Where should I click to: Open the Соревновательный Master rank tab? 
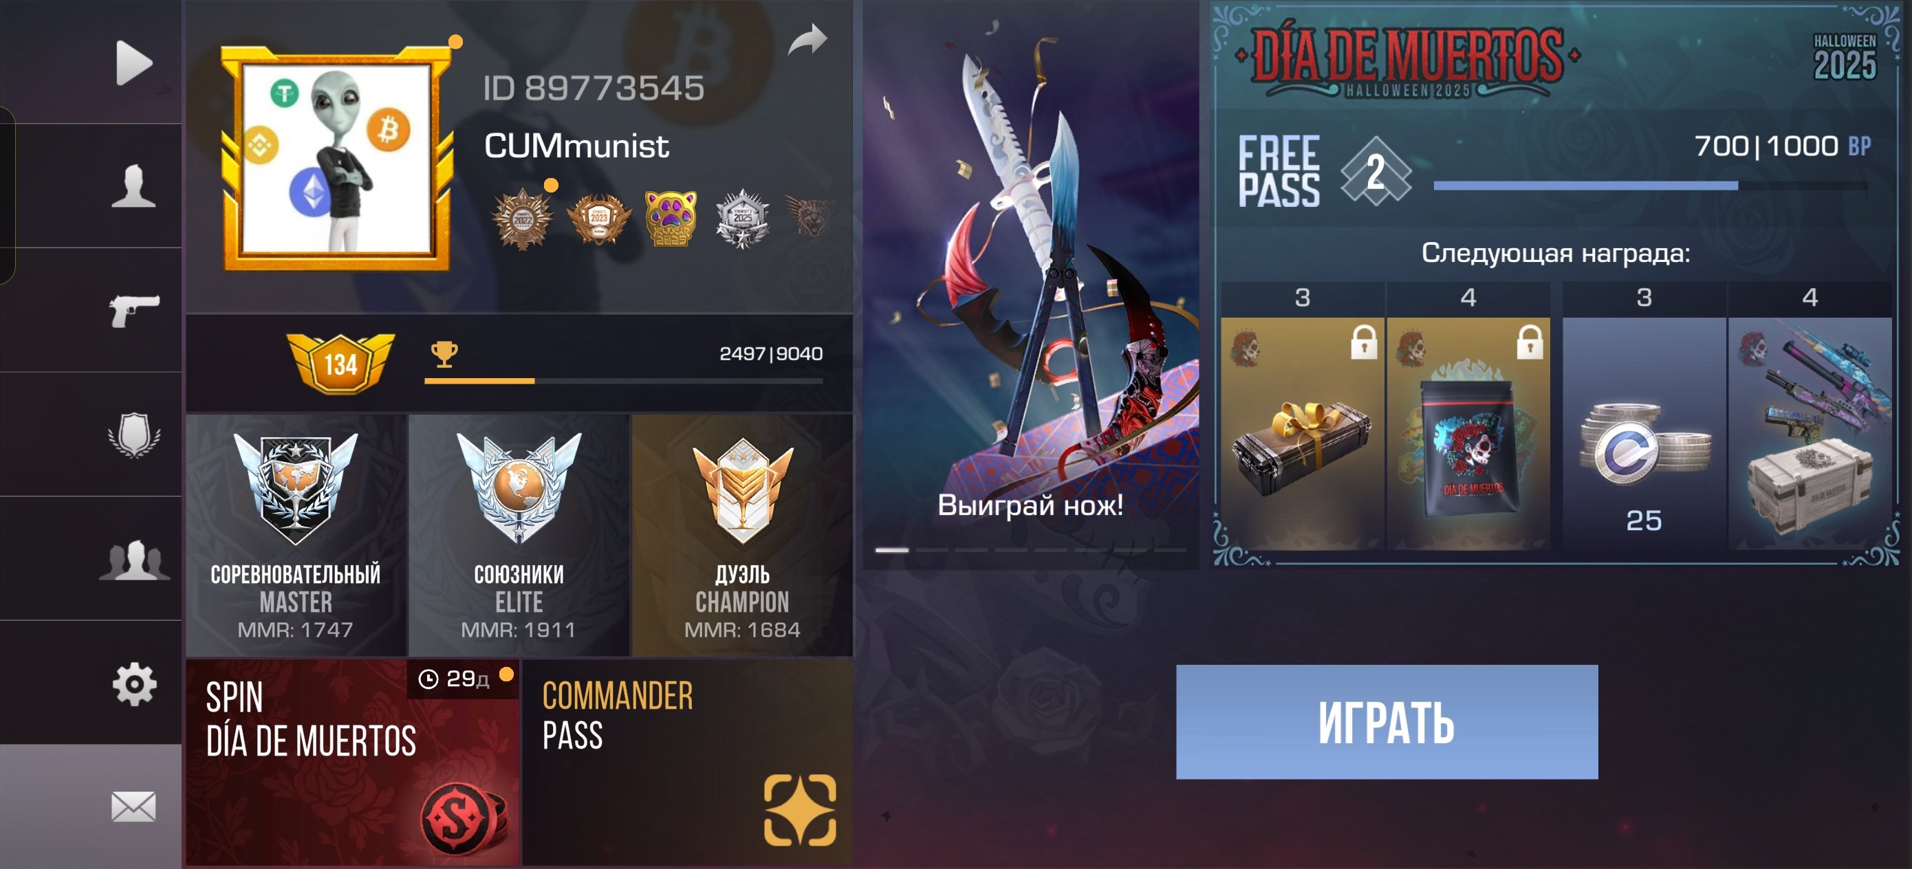296,535
